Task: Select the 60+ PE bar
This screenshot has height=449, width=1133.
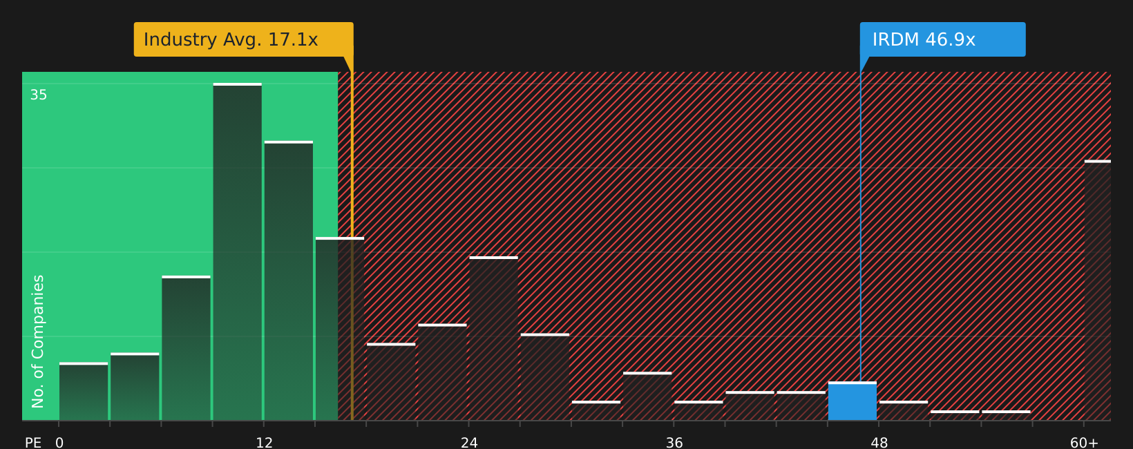Action: click(1098, 290)
